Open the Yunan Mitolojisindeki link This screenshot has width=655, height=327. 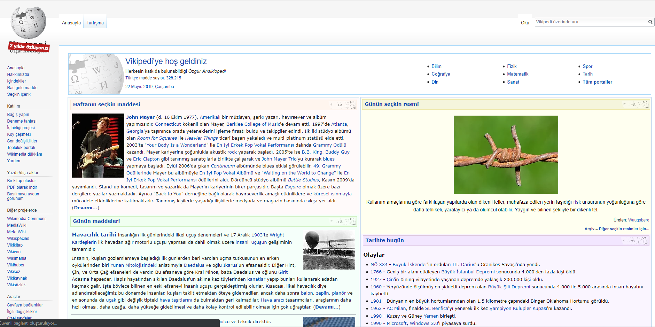point(133,265)
